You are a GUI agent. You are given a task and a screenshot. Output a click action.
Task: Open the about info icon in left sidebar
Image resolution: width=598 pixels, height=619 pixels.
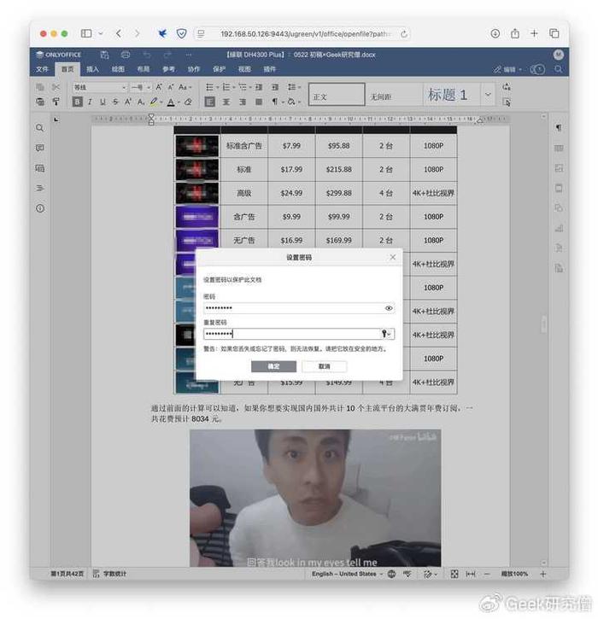[x=40, y=208]
